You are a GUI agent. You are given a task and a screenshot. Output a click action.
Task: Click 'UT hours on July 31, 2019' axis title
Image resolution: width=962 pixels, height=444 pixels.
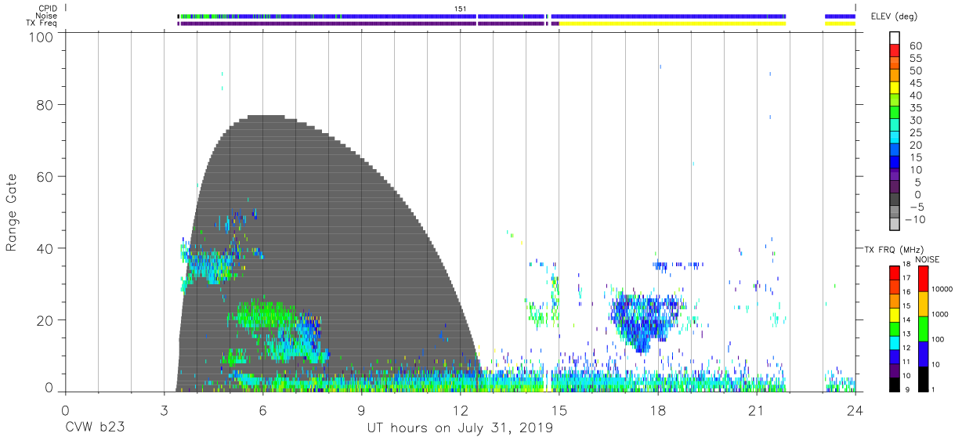(x=460, y=428)
